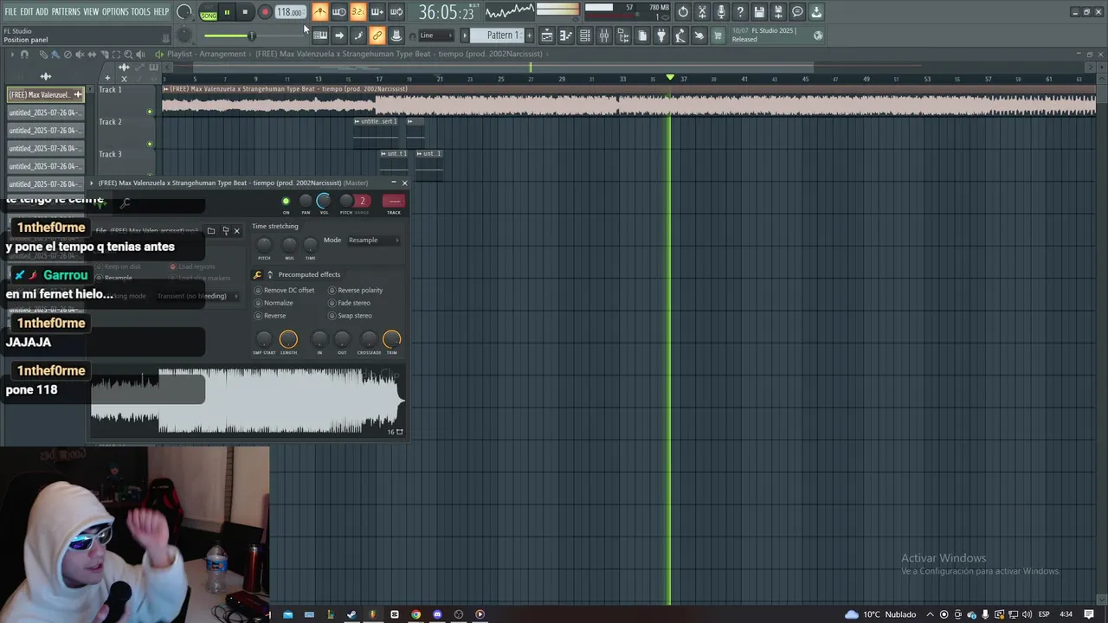Image resolution: width=1108 pixels, height=623 pixels.
Task: Click the metronome icon in the toolbar
Action: coord(319,12)
